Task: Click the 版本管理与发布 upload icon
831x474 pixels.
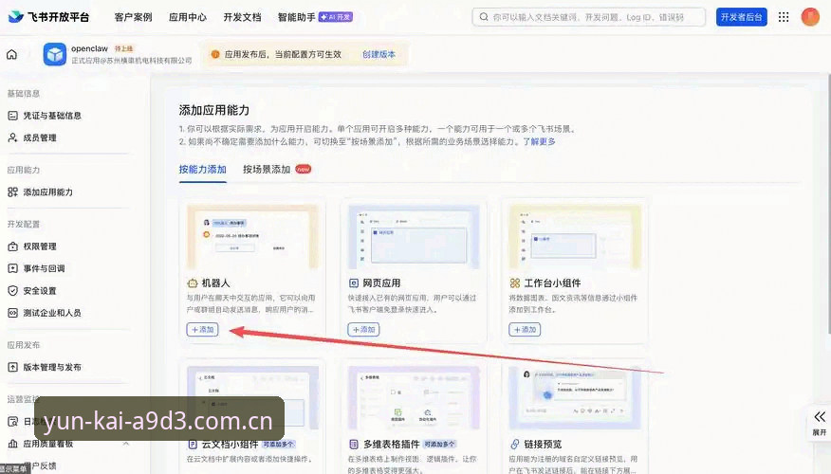Action: pyautogui.click(x=12, y=367)
